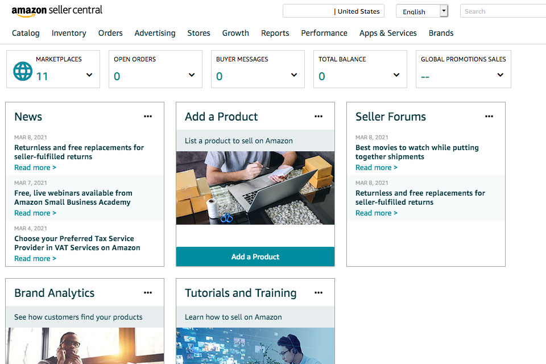The image size is (546, 364).
Task: Click the Brand Analytics card title
Action: 55,293
